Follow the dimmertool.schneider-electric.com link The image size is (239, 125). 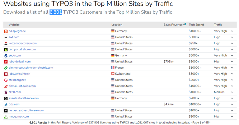click(x=31, y=67)
